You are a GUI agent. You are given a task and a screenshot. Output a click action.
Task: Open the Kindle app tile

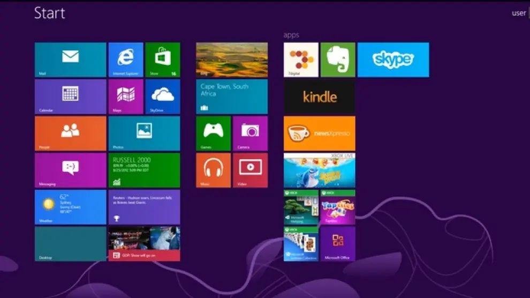pos(319,96)
